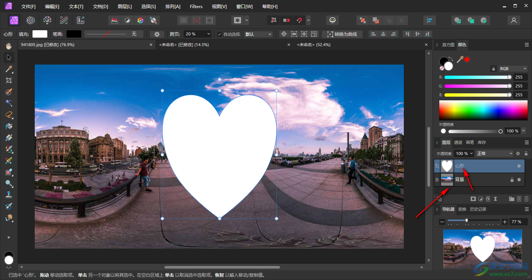Uncheck the 自动选择 checkbox
The height and width of the screenshot is (280, 532).
(219, 34)
